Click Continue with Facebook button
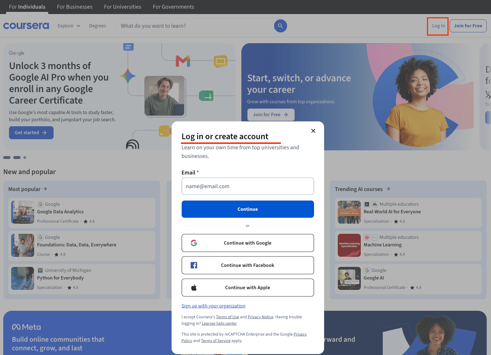This screenshot has height=355, width=491. (x=248, y=265)
